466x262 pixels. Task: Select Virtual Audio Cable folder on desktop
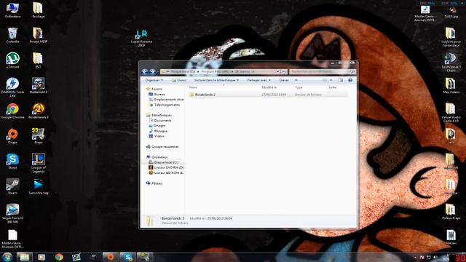click(451, 113)
